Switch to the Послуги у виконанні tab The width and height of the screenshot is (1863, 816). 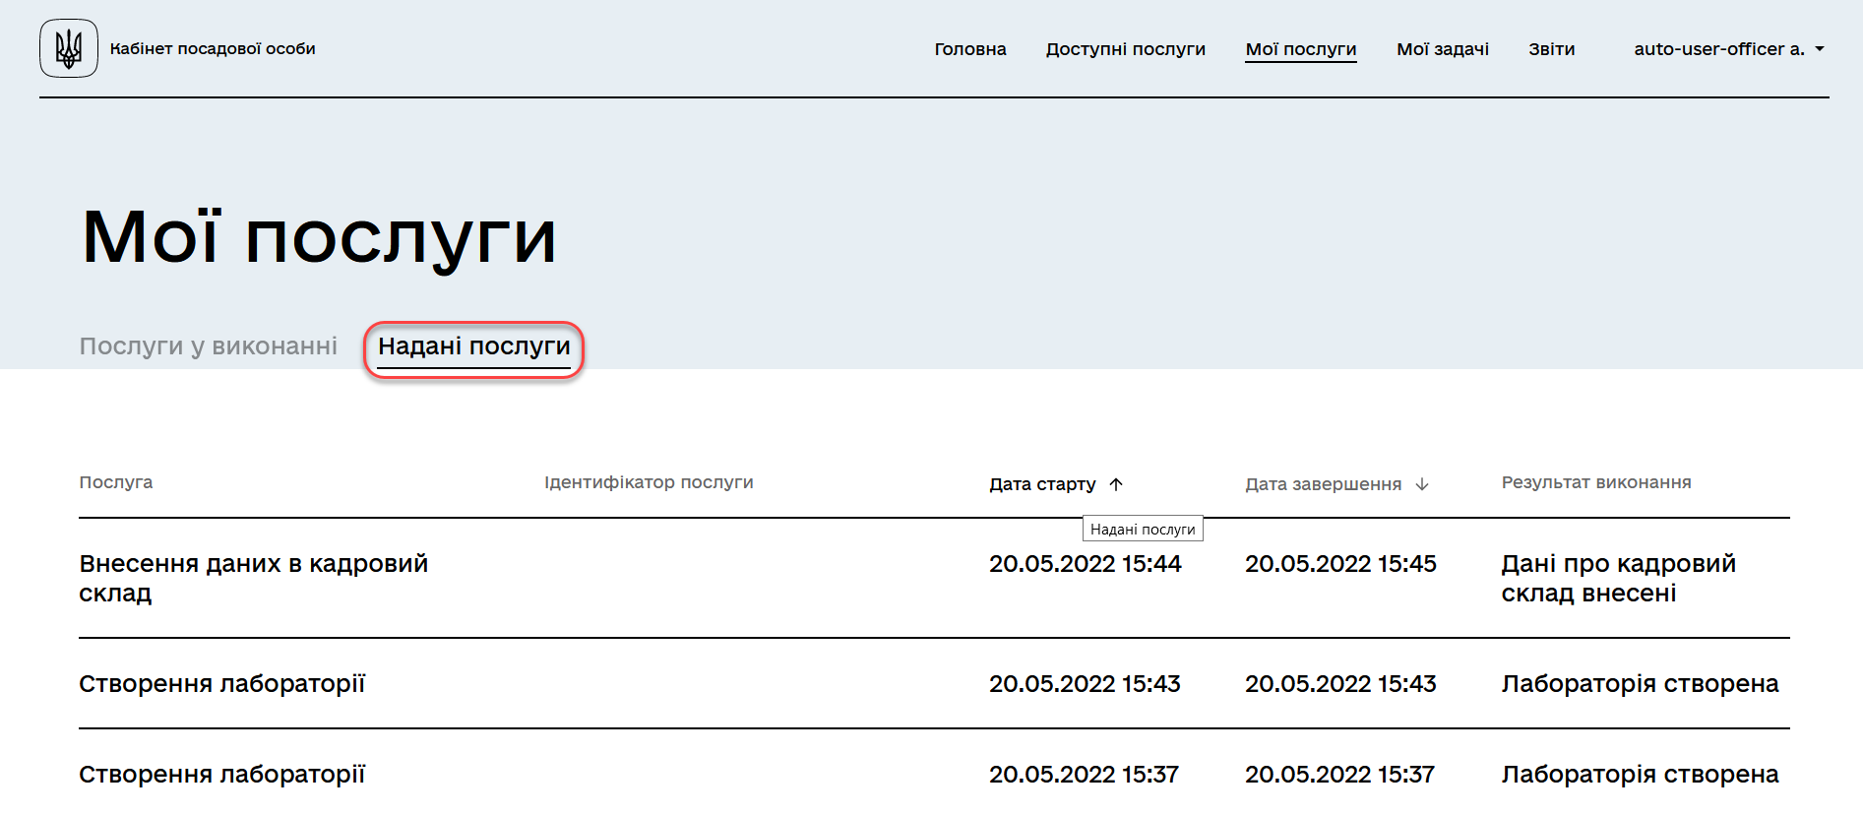(209, 346)
